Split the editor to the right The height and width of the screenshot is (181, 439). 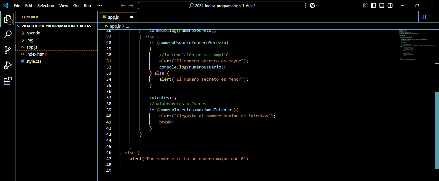[x=424, y=17]
